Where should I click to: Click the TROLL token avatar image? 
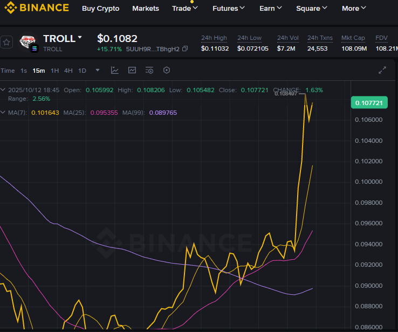pyautogui.click(x=28, y=42)
